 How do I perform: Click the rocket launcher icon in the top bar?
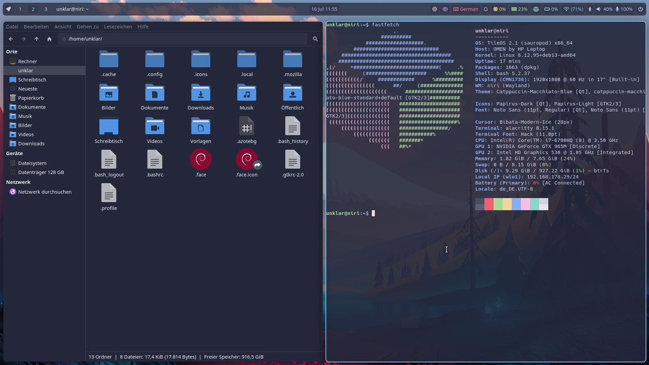9,9
